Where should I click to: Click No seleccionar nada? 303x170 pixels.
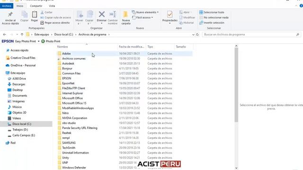[x=214, y=17]
